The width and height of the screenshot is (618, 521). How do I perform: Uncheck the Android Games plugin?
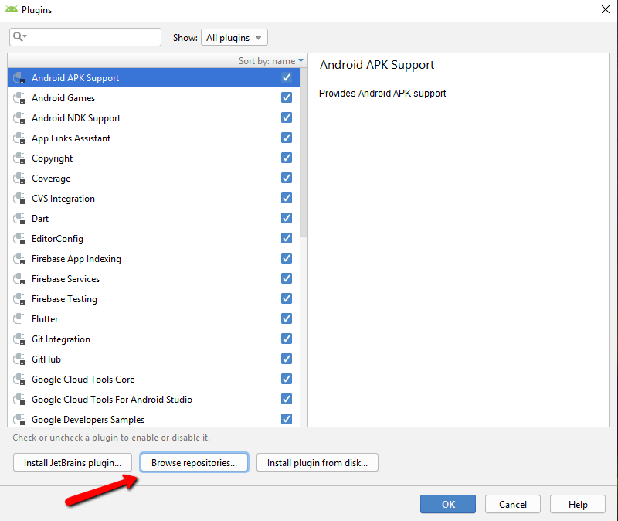click(287, 97)
